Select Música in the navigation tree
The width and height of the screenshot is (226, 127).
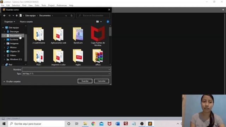click(x=13, y=47)
